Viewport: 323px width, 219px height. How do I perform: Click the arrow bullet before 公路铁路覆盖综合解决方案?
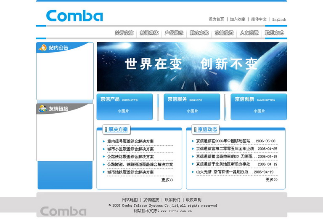point(104,157)
